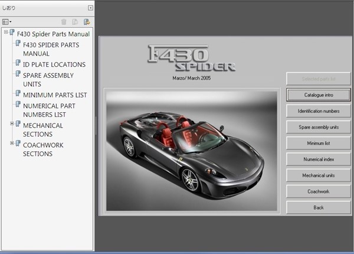This screenshot has width=354, height=254.
Task: Click bookmark icon beside F430 Spider Parts Manual root
Action: (12, 32)
